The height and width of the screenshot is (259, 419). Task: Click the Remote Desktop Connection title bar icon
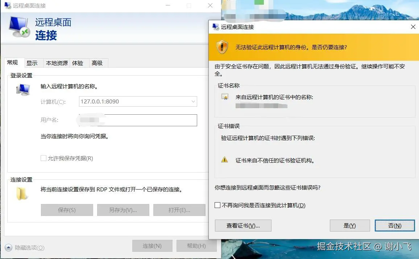click(x=7, y=5)
